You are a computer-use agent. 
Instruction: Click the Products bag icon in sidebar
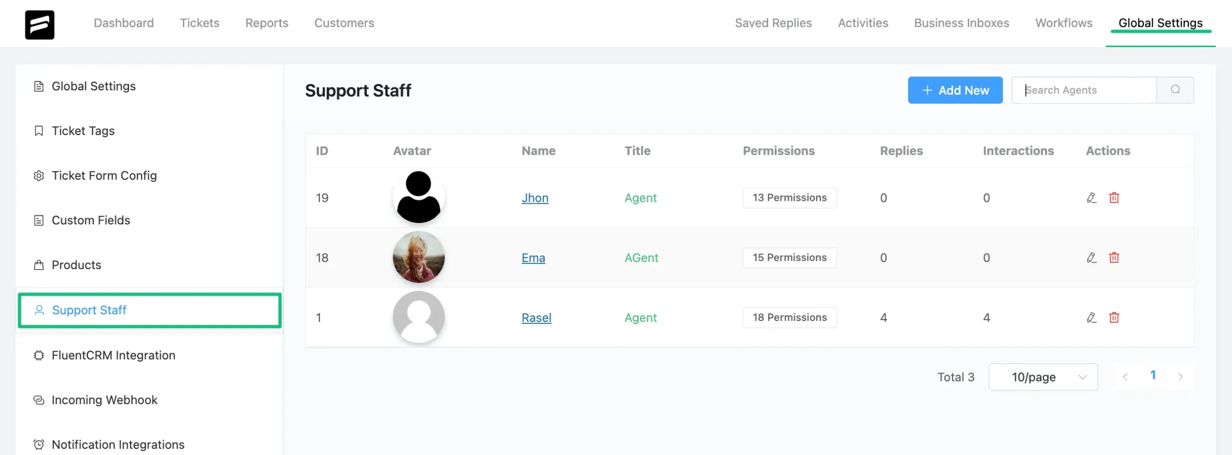click(x=39, y=265)
